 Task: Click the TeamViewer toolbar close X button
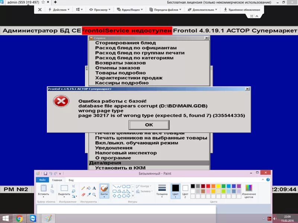[40, 10]
